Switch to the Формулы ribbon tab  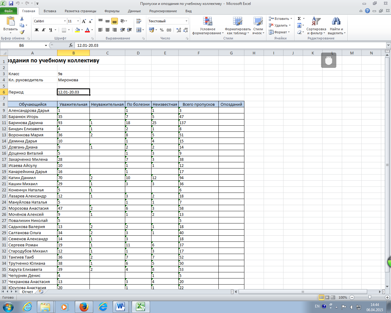(x=112, y=11)
